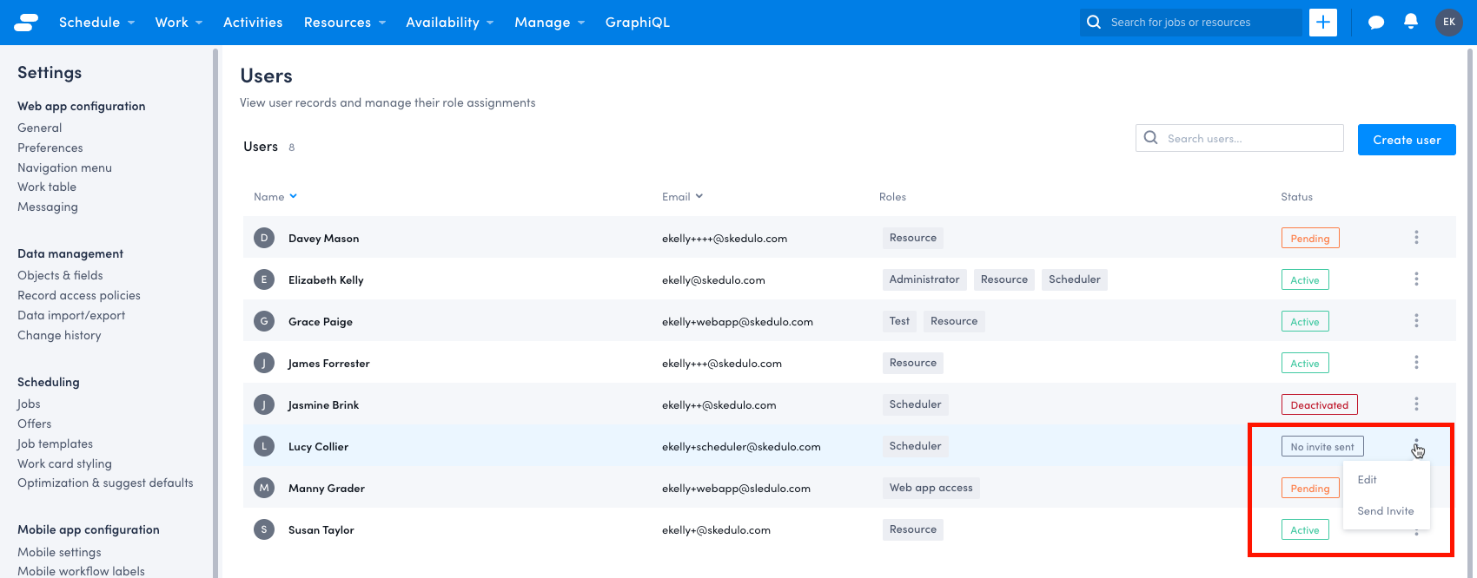The height and width of the screenshot is (578, 1477).
Task: Click the EK user avatar
Action: coord(1448,23)
